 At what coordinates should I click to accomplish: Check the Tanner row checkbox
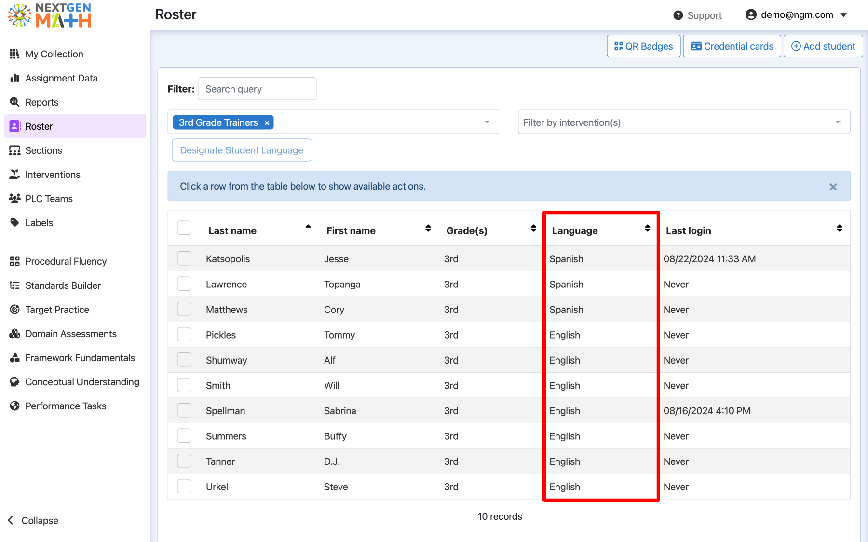184,461
